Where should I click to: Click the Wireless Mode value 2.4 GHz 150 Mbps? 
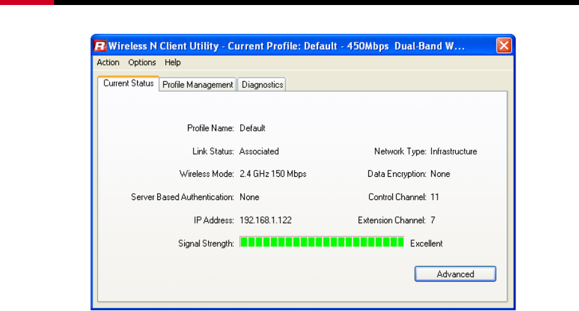point(273,174)
